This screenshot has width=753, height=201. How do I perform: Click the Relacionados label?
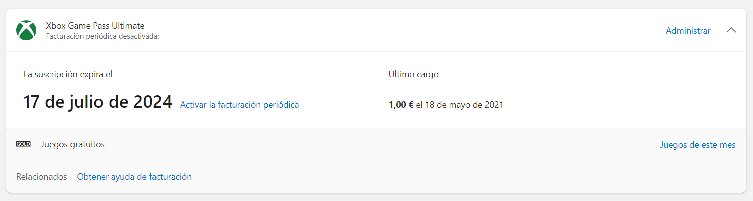tap(41, 177)
